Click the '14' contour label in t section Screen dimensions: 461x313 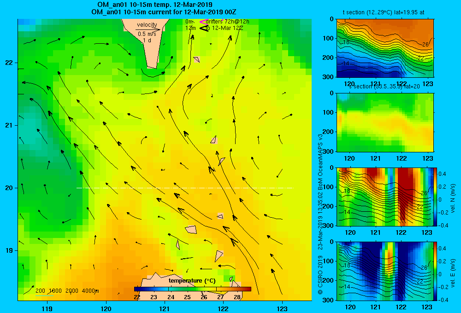pos(346,63)
